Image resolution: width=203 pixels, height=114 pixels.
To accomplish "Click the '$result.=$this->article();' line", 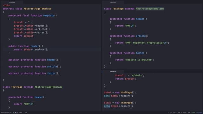I will tap(32, 29).
